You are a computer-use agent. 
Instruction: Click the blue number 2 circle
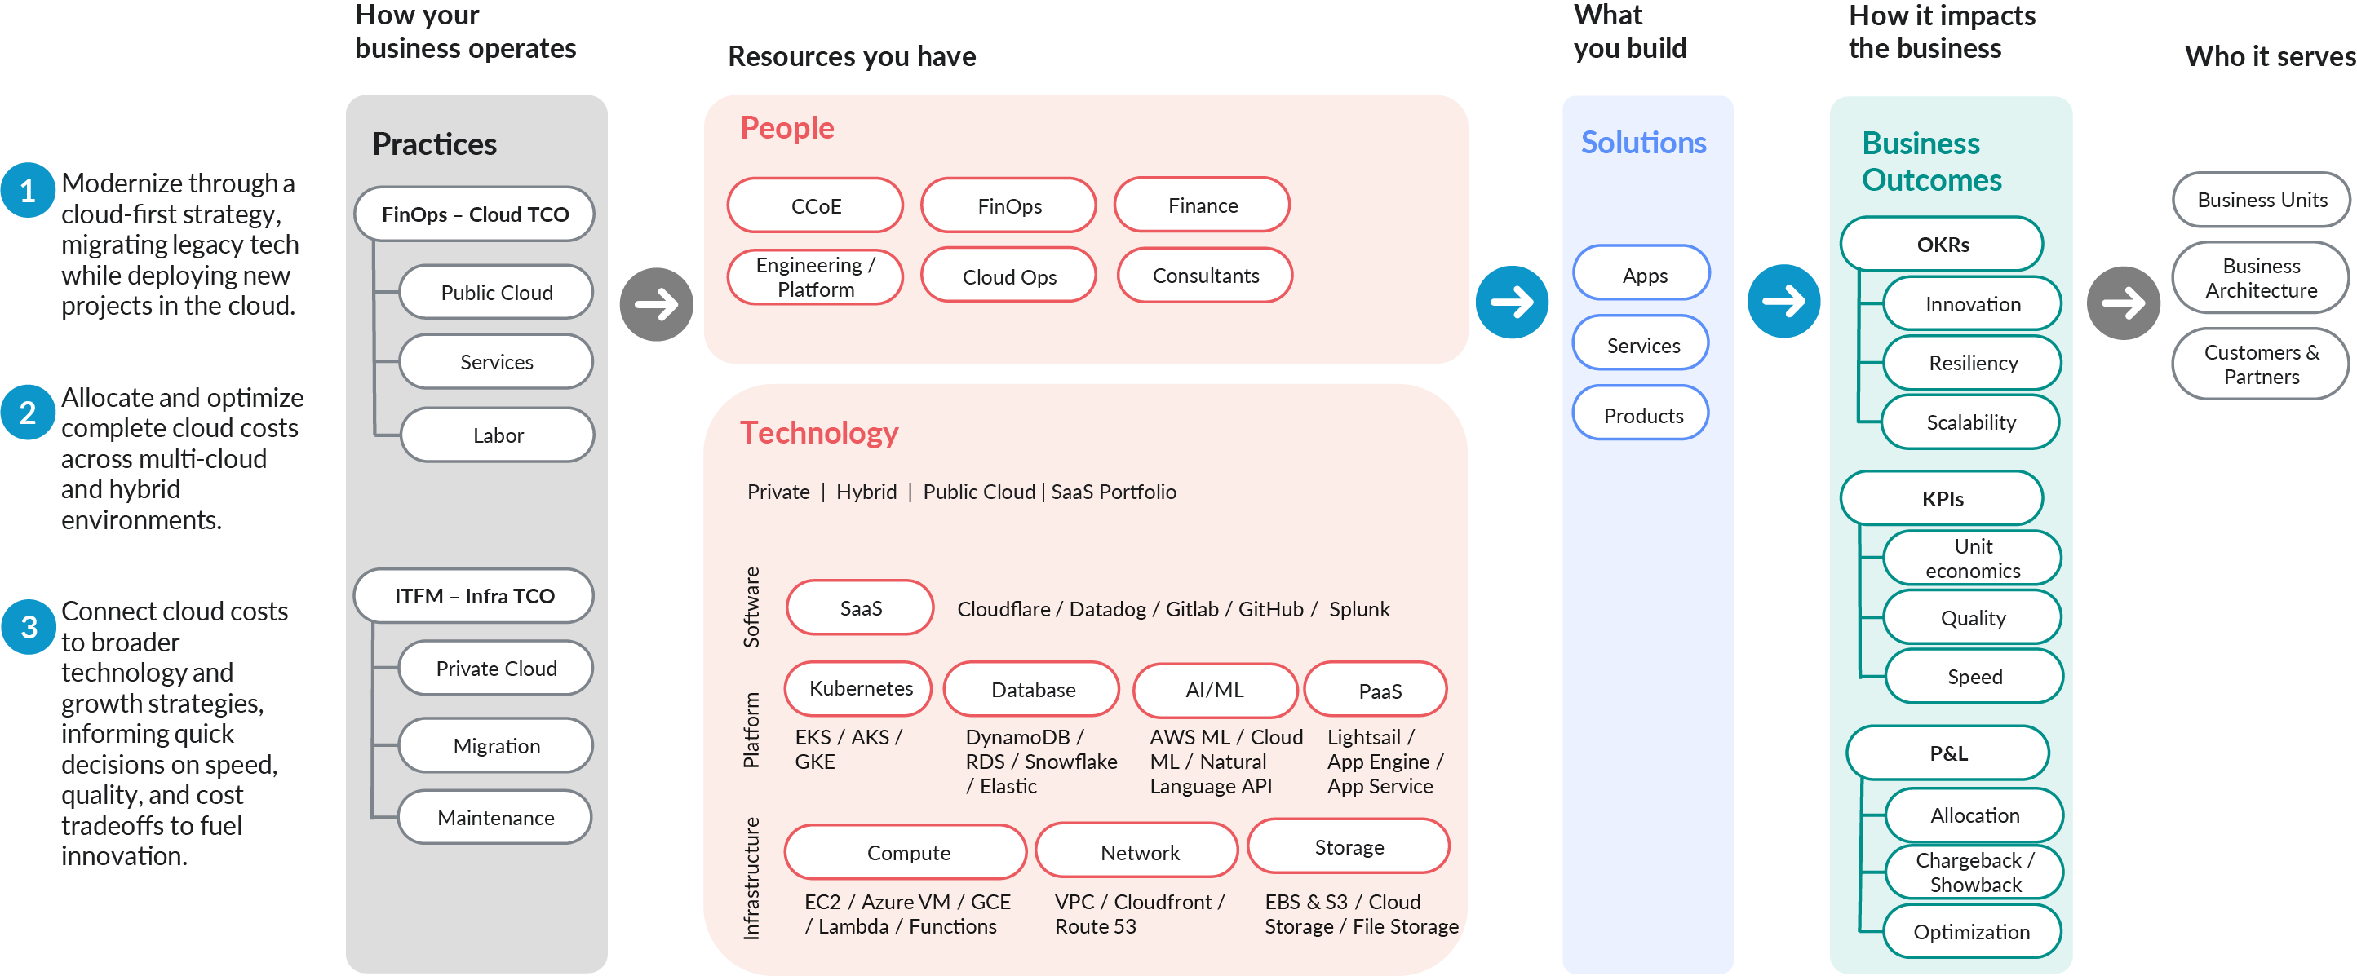tap(29, 413)
